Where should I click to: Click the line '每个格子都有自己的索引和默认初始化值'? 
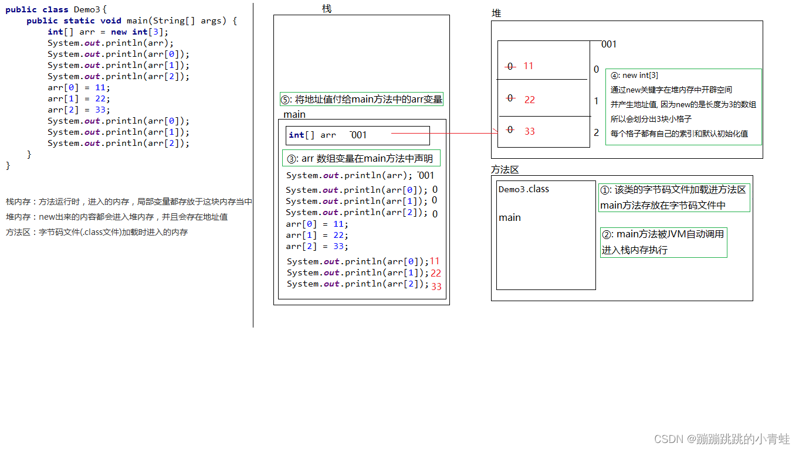[x=679, y=134]
